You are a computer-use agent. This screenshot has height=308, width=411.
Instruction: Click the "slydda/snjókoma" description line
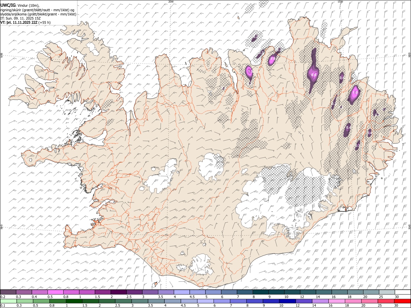coord(38,14)
